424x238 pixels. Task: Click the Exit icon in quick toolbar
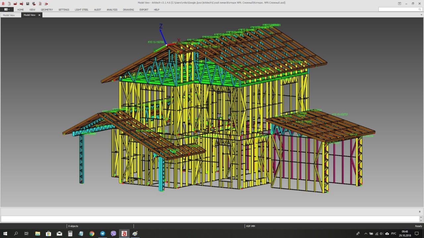click(46, 3)
